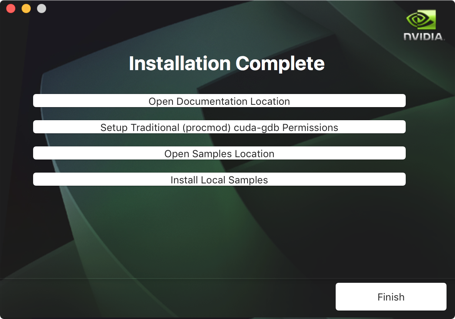
Task: Click the Installation Complete heading
Action: click(x=227, y=63)
